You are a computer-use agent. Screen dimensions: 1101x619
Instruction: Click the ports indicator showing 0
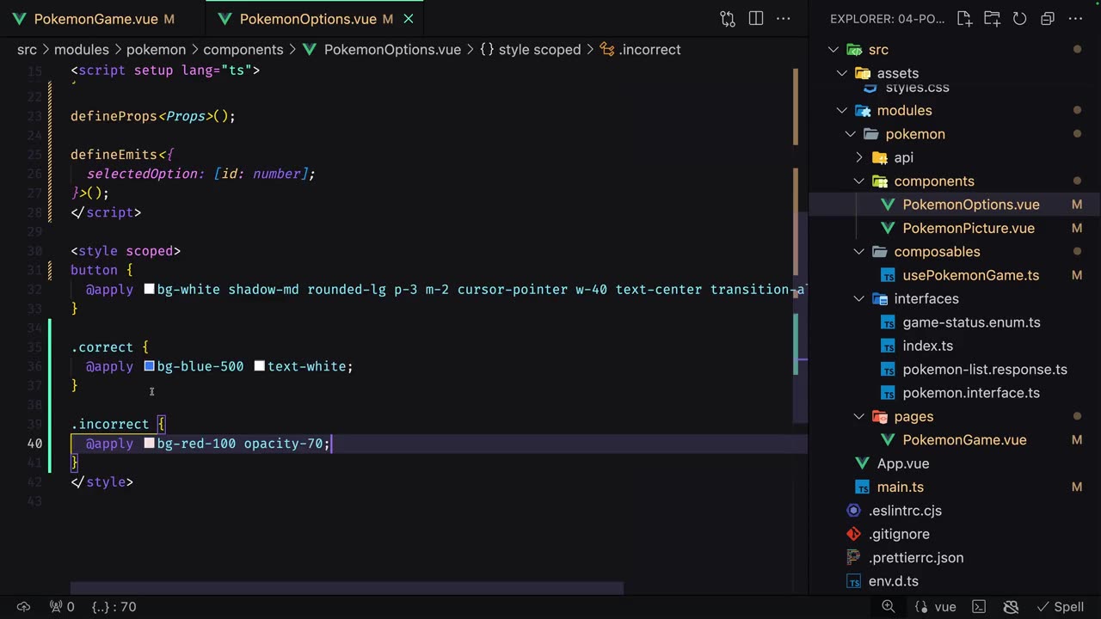tap(62, 607)
